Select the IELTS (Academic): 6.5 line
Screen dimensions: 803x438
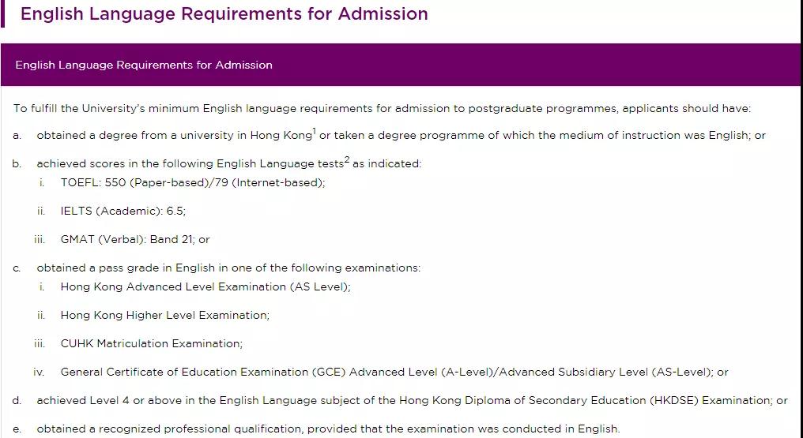123,211
